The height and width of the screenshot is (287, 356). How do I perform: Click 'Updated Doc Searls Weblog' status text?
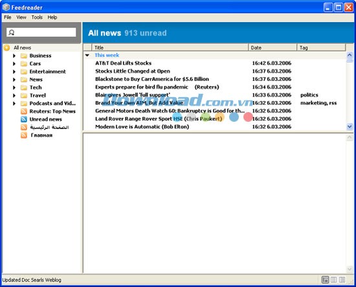point(32,280)
